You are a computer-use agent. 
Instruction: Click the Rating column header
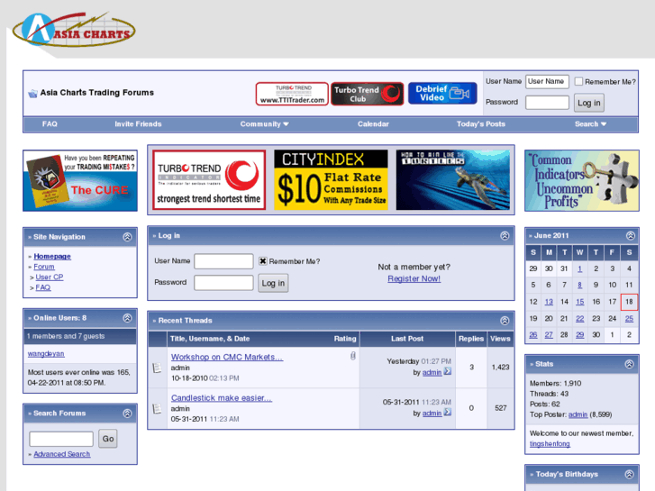345,339
